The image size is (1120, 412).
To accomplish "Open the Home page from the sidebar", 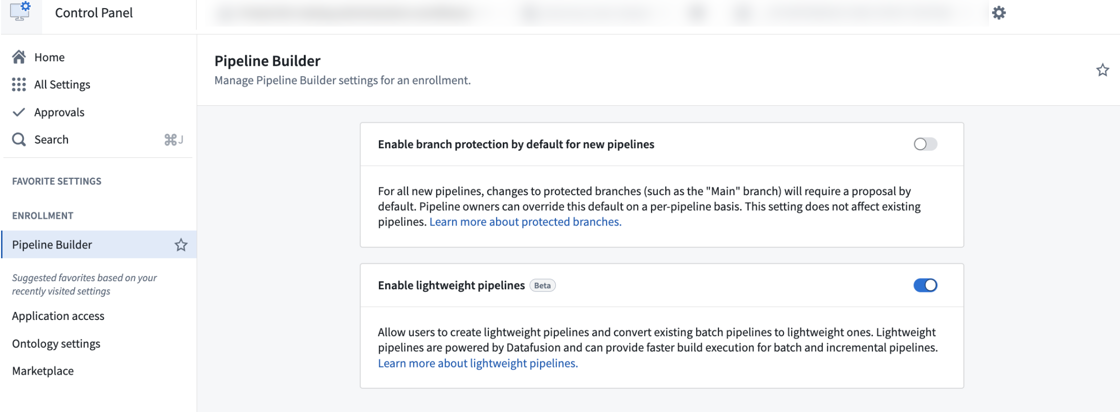I will click(x=49, y=57).
